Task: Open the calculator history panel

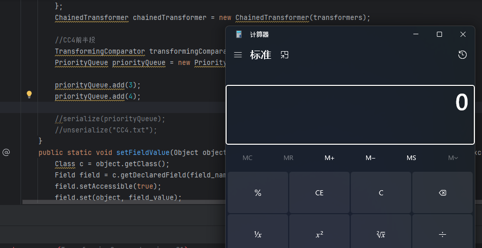Action: [x=462, y=55]
